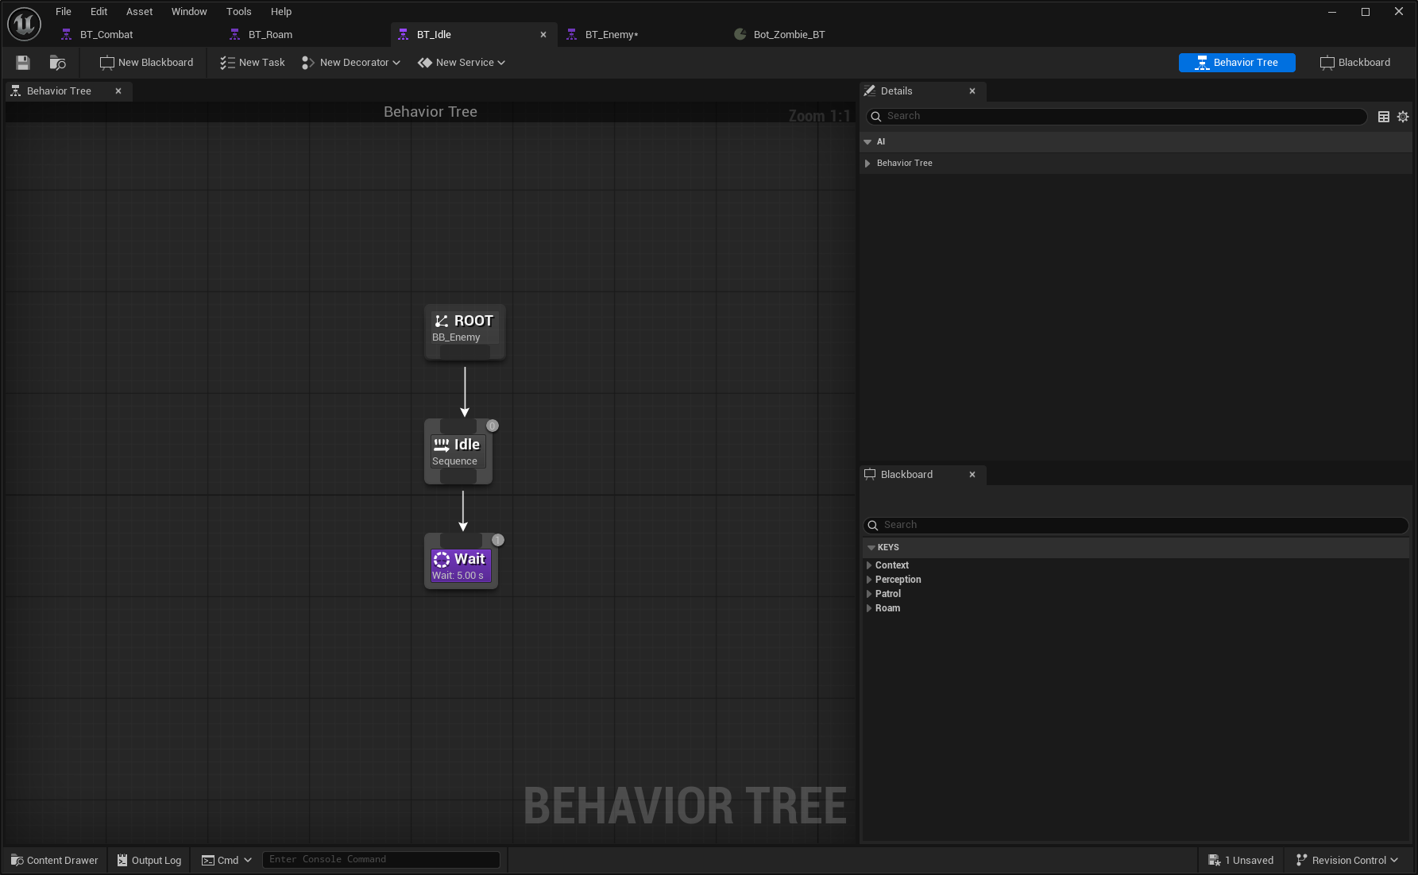Image resolution: width=1418 pixels, height=875 pixels.
Task: Switch to the BT_Roam tab
Action: (x=269, y=34)
